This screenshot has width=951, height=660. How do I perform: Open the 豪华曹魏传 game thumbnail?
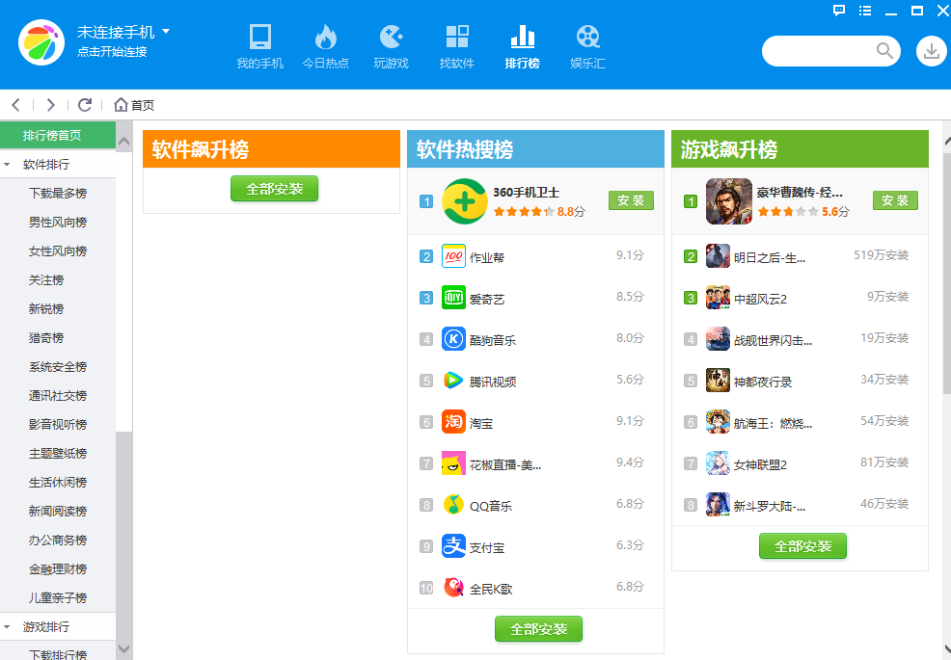[729, 201]
